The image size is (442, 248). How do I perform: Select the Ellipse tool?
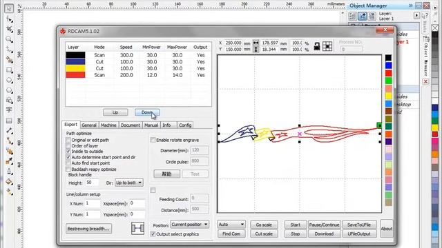9,80
